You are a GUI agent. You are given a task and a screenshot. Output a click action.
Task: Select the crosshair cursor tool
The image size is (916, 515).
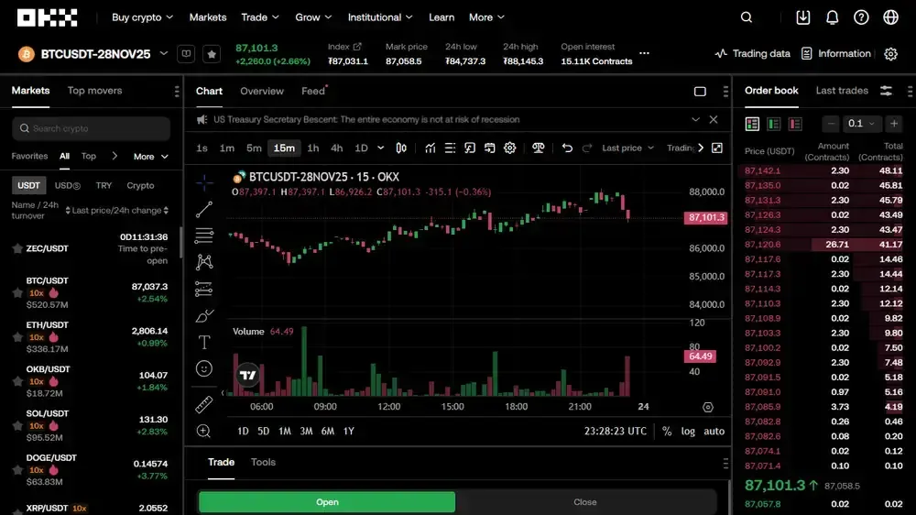point(204,183)
